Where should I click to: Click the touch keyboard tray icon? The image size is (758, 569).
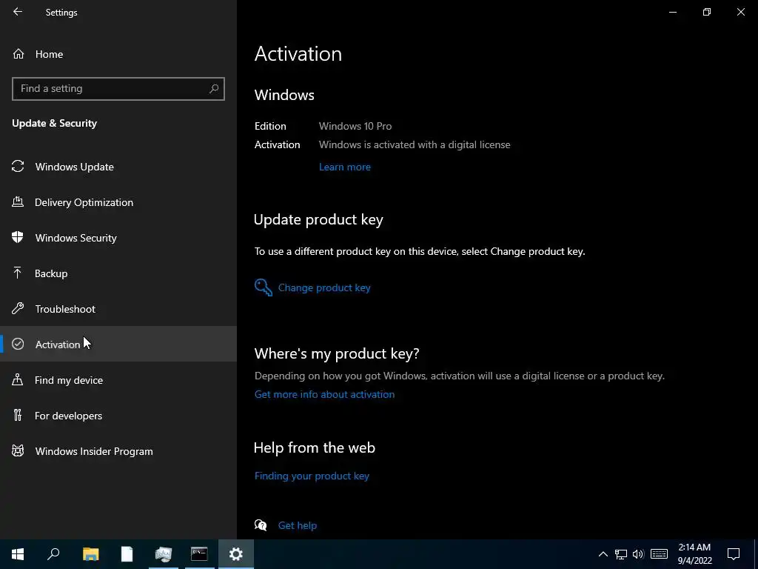point(659,554)
